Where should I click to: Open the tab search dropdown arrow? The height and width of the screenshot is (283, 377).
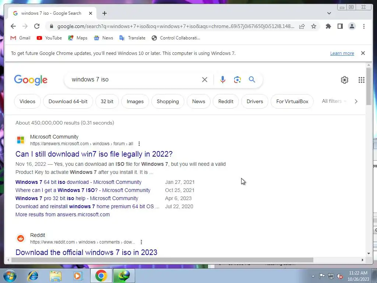coord(329,13)
